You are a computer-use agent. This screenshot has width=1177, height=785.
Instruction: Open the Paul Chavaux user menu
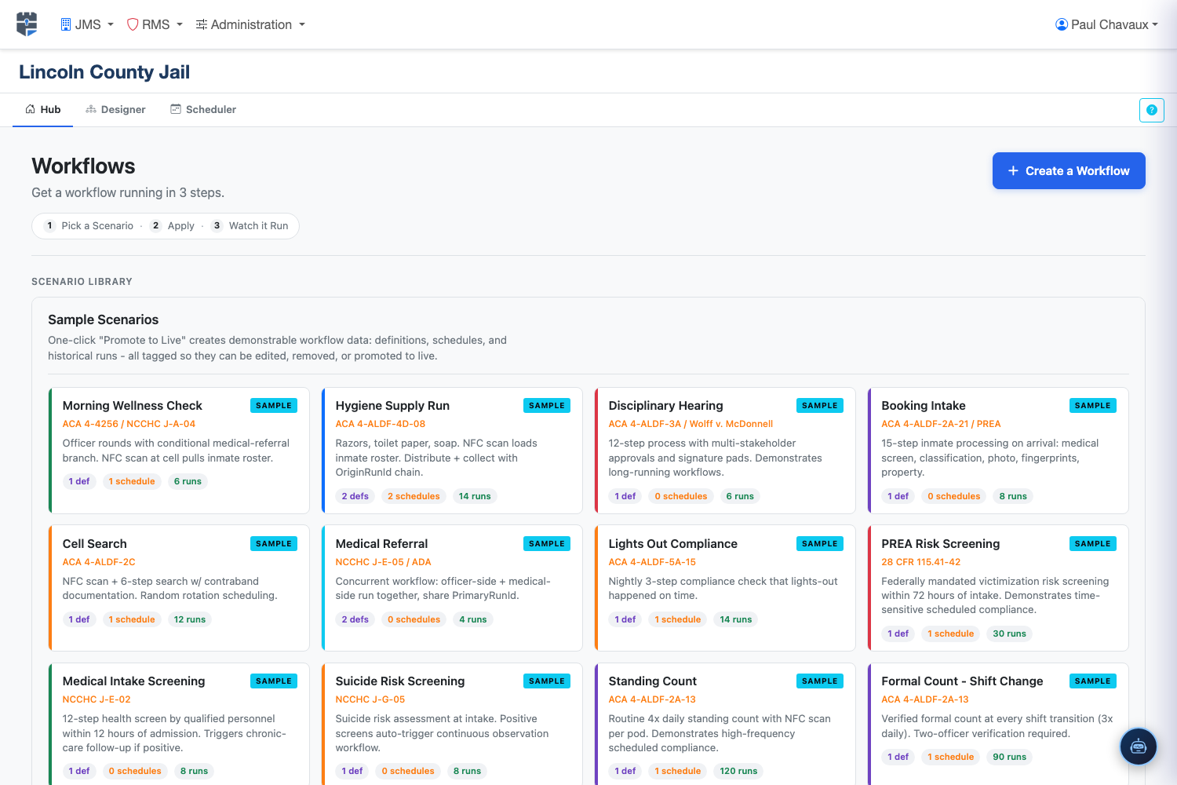coord(1106,24)
